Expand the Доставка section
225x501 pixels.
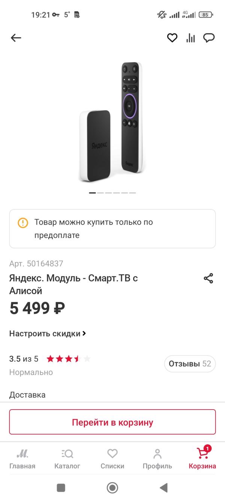click(x=27, y=395)
